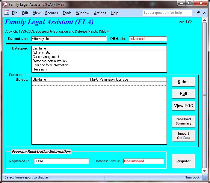Click the Exit button

tap(184, 94)
